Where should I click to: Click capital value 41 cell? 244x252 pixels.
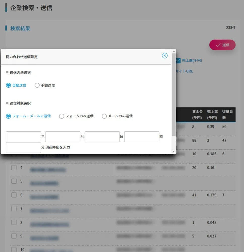click(x=194, y=195)
